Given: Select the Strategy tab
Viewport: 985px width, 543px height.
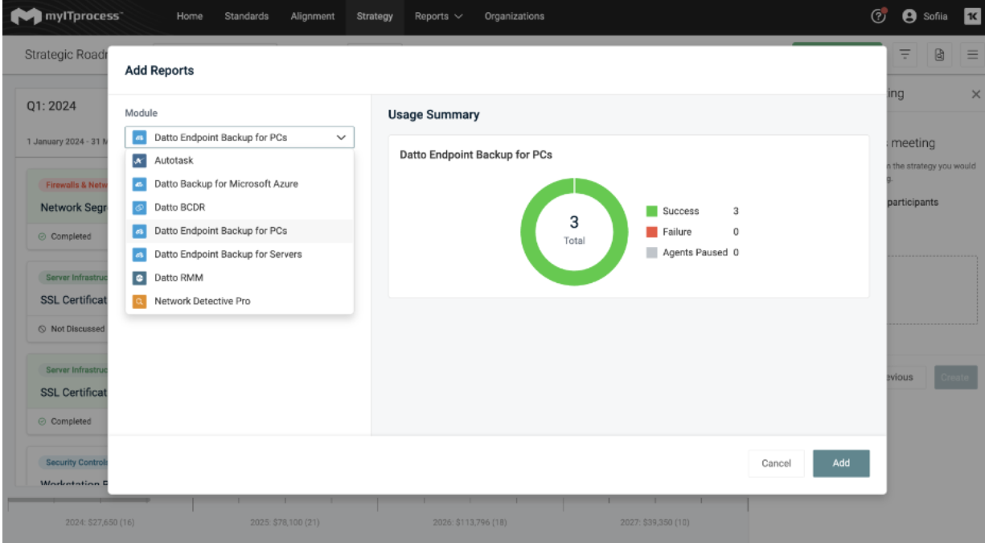Looking at the screenshot, I should [375, 16].
